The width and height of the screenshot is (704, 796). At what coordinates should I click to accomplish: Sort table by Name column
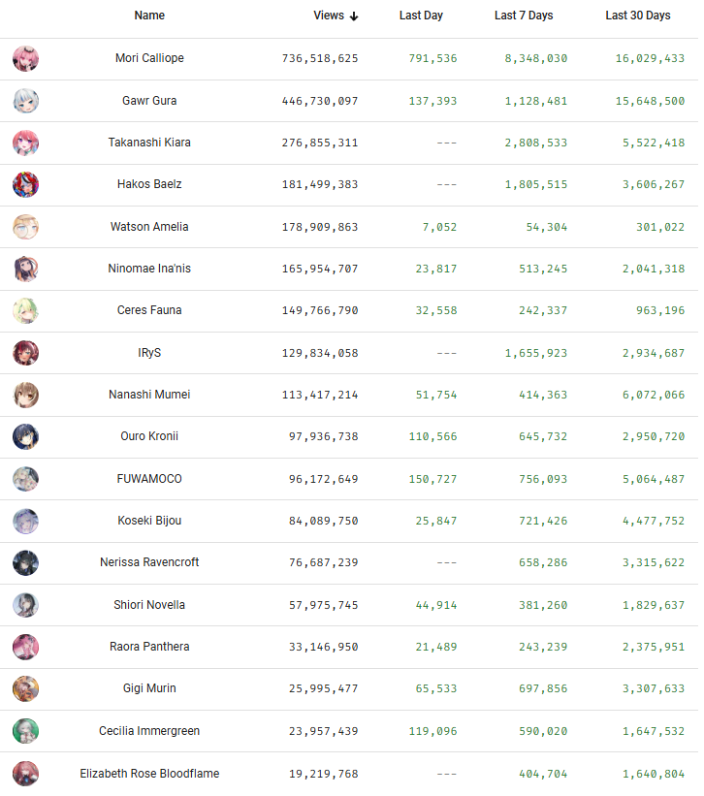(x=149, y=16)
